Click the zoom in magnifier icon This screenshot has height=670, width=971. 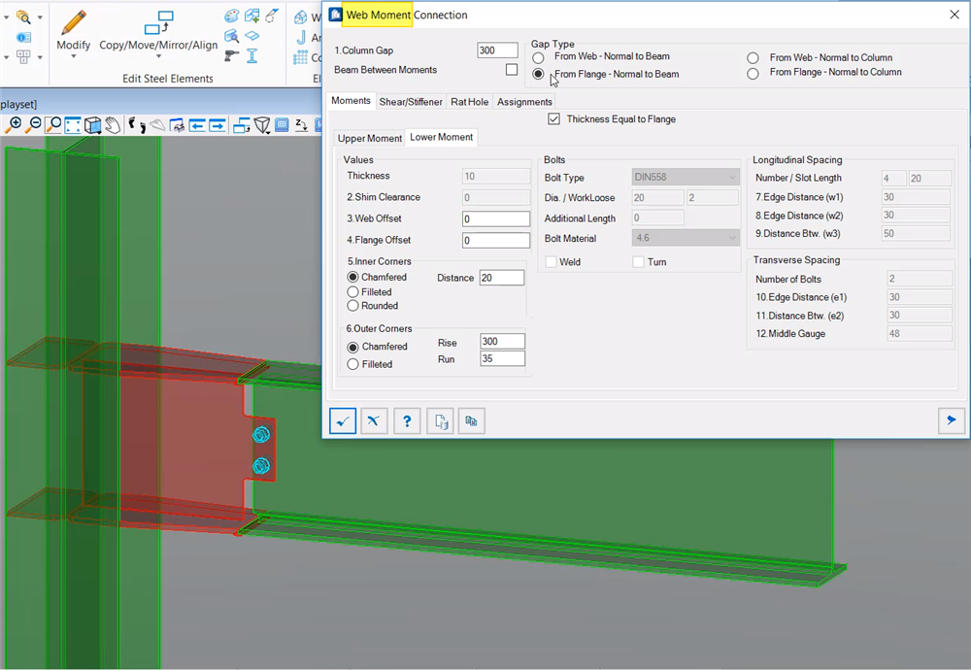click(x=14, y=125)
